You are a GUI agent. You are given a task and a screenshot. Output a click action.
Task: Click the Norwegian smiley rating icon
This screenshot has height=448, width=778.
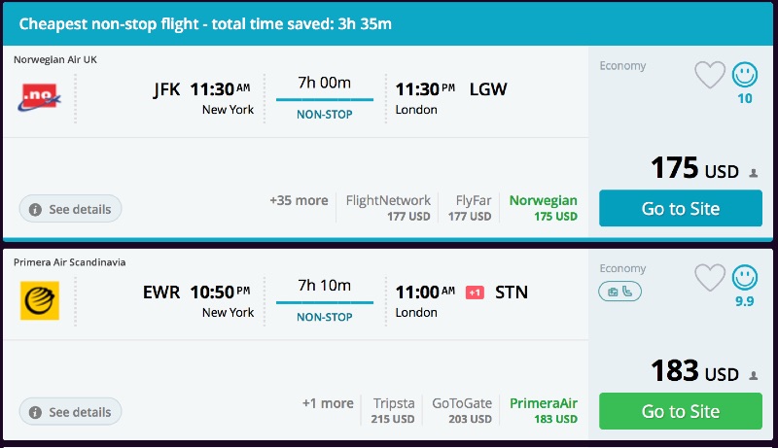pos(745,74)
